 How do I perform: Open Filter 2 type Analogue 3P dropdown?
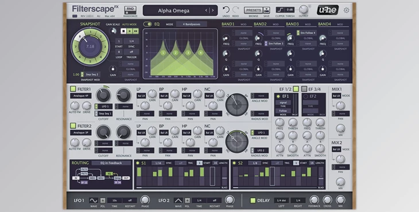coord(81,132)
